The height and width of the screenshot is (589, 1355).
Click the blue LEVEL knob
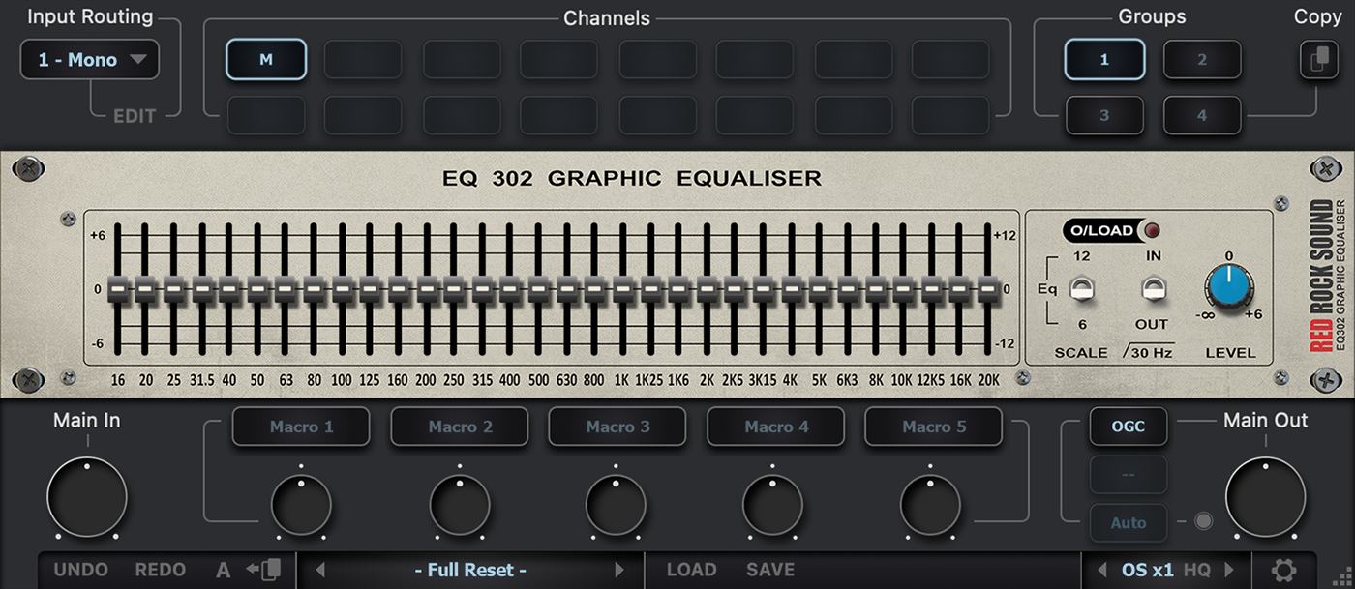click(x=1228, y=287)
